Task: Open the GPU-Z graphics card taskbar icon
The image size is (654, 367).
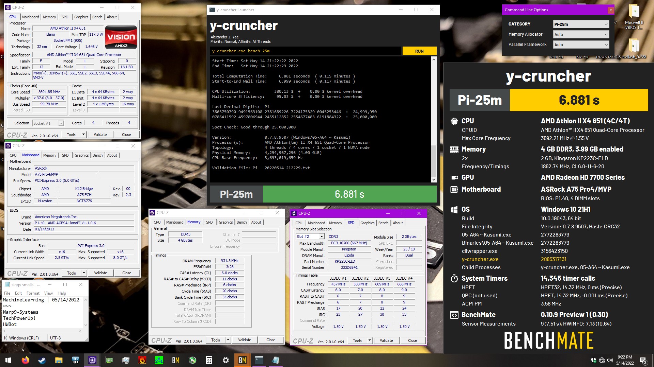Action: pos(109,360)
